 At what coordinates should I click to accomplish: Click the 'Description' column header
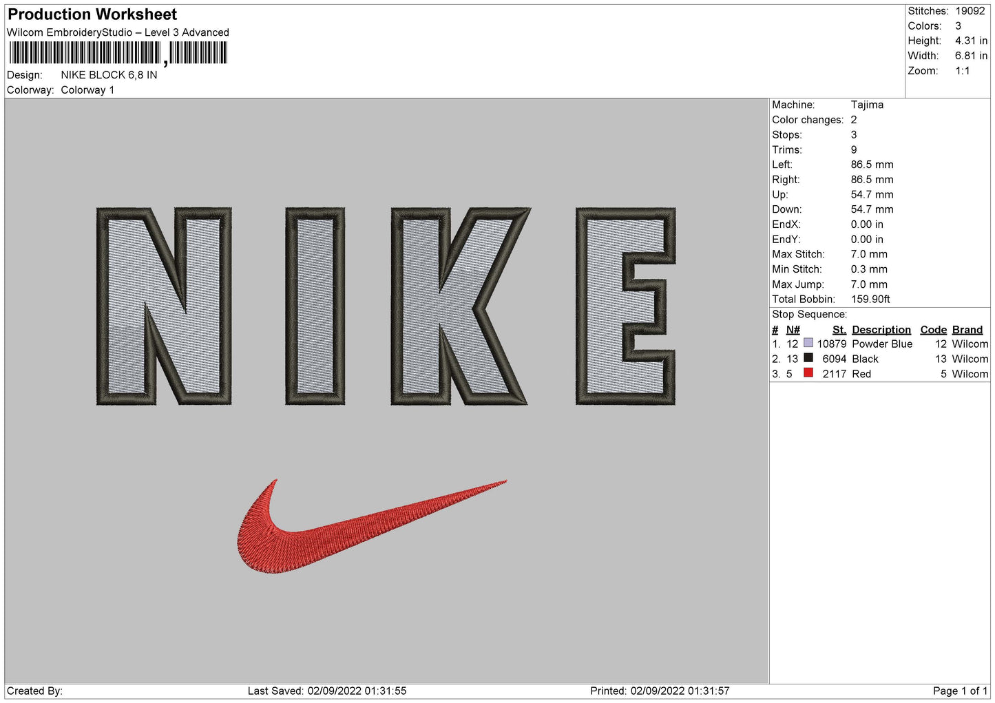pos(881,330)
